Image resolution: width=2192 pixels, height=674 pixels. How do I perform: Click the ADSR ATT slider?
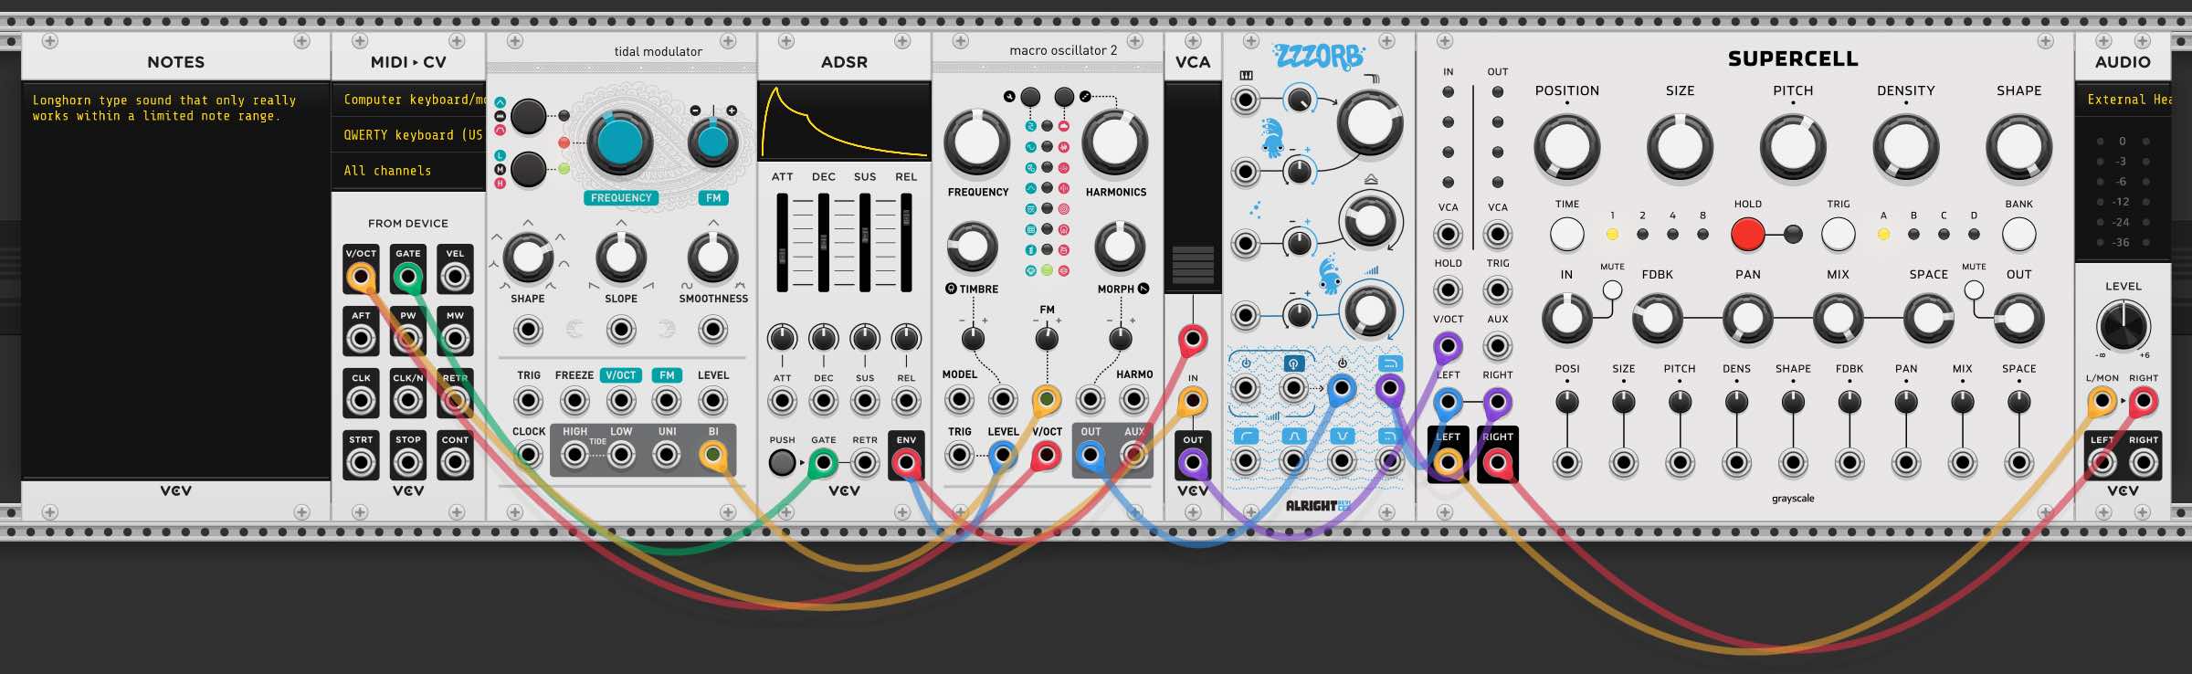[783, 243]
